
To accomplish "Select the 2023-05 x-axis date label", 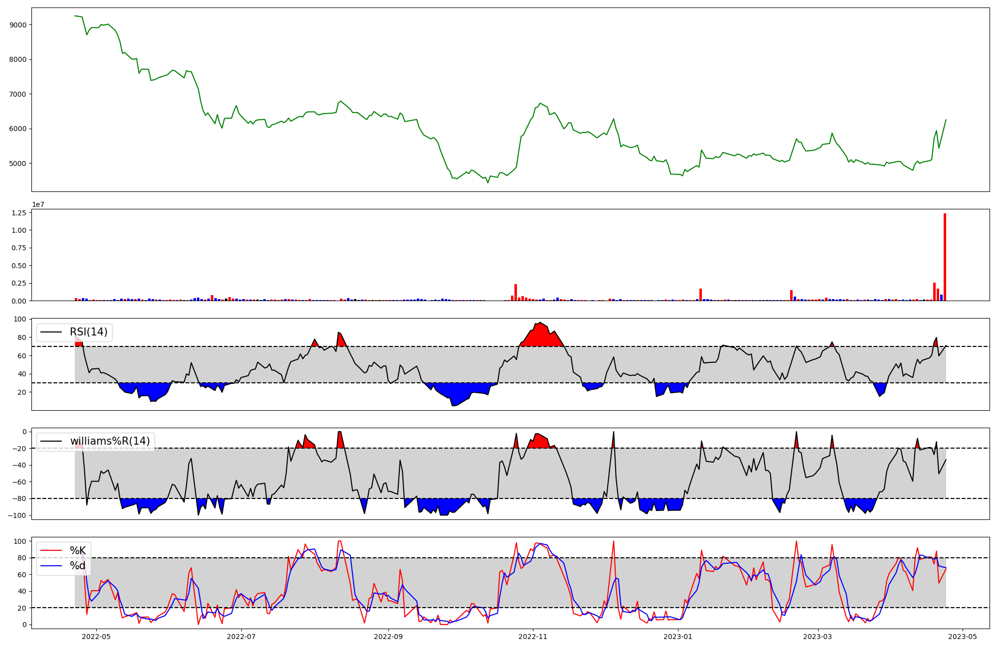I will point(962,636).
